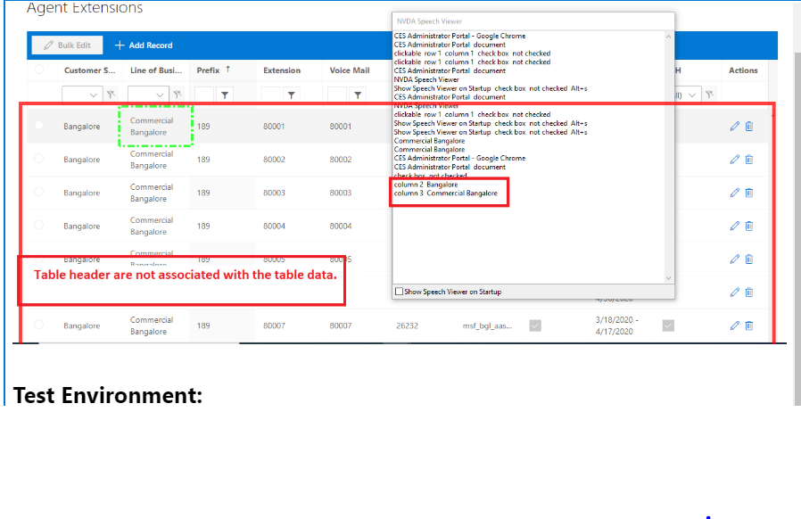Select Voice Mail value 80003

point(341,193)
